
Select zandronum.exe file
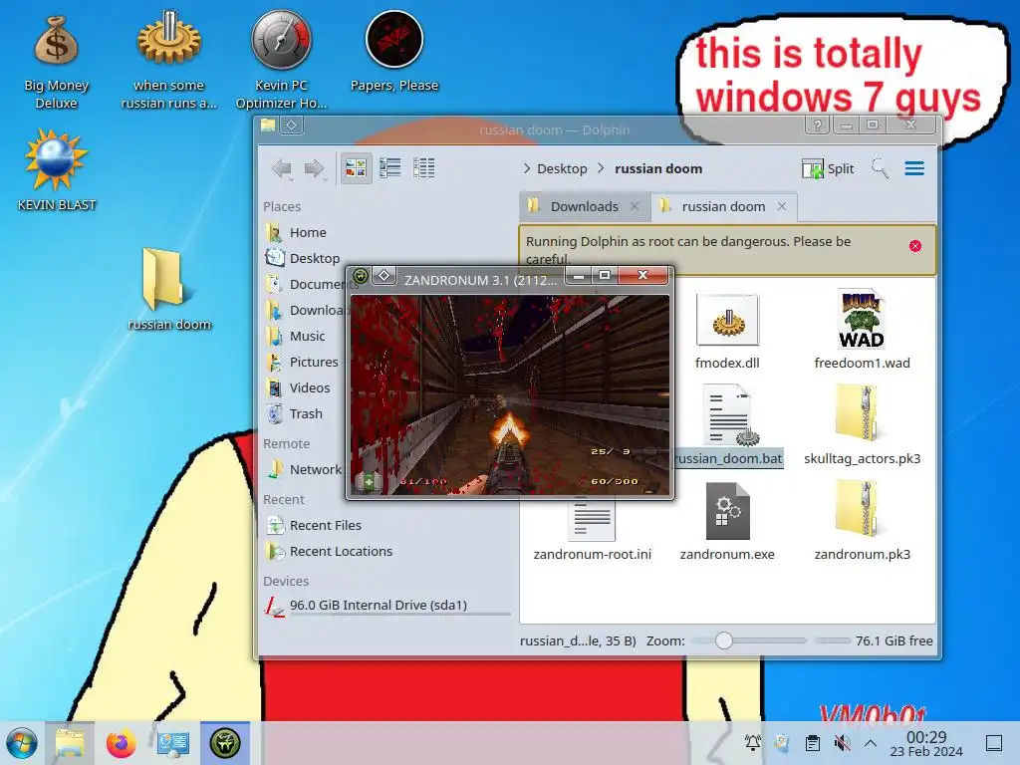[x=727, y=522]
